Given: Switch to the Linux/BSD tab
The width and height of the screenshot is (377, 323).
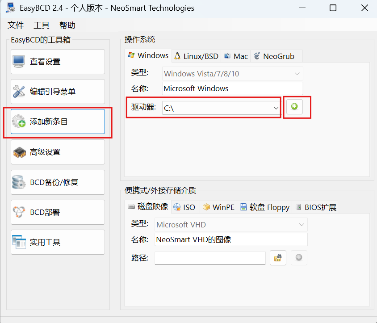Looking at the screenshot, I should coord(196,56).
